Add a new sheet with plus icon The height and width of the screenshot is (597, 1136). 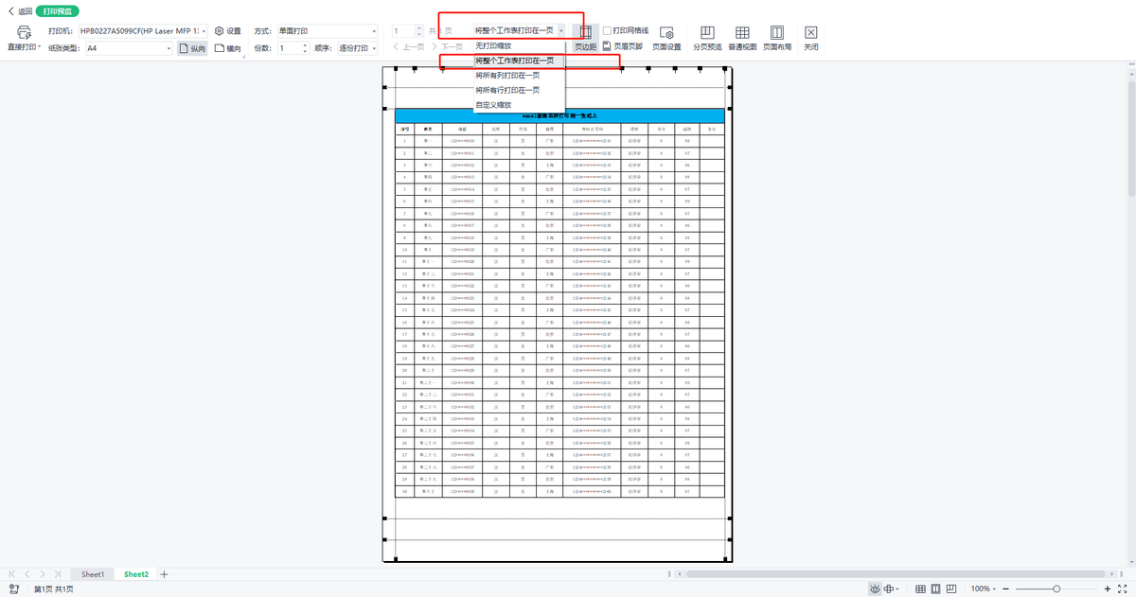pos(165,574)
